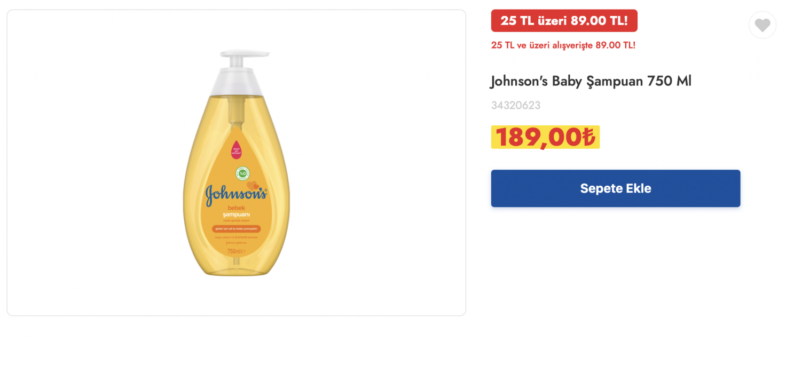
Task: Click the Johnson & Johnson signature on the bottle
Action: (236, 242)
